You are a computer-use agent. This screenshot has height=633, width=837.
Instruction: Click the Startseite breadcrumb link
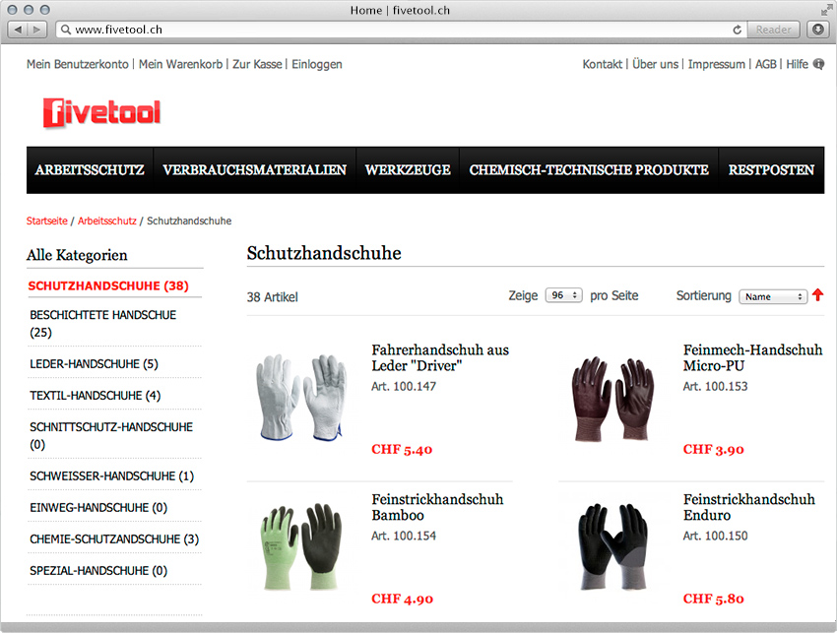click(x=47, y=221)
